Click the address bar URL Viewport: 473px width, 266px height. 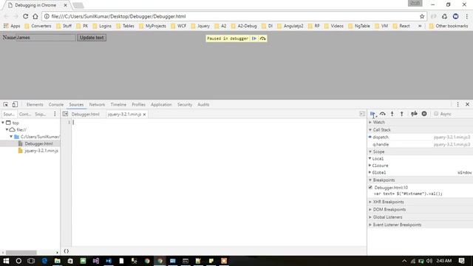pyautogui.click(x=118, y=16)
